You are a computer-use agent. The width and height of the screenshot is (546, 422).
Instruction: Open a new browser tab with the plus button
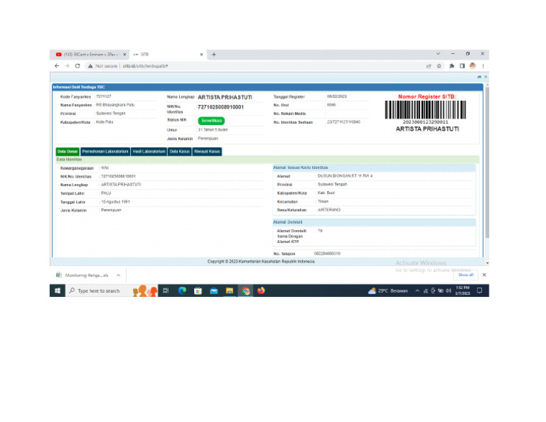[x=214, y=54]
